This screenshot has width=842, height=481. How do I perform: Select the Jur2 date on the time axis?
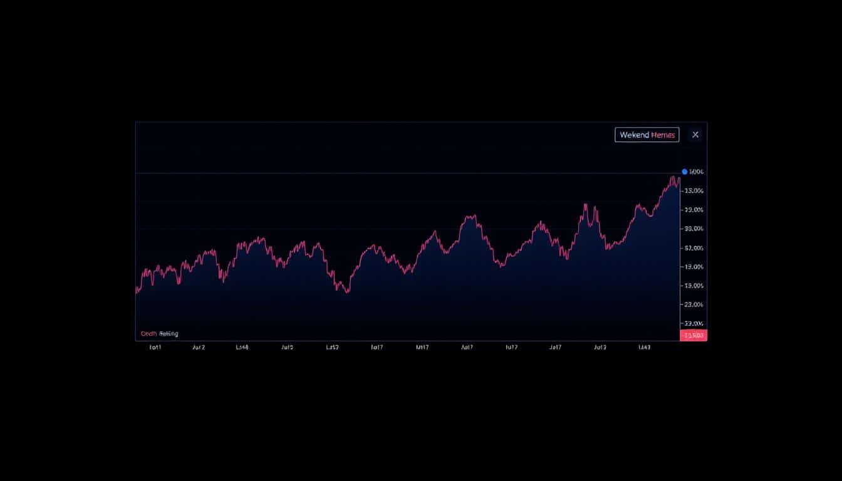(199, 346)
